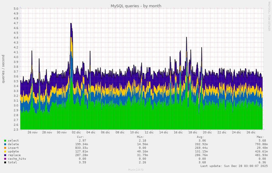Image resolution: width=272 pixels, height=173 pixels.
Task: Click the insert maximum value 29.40m
Action: coord(262,148)
